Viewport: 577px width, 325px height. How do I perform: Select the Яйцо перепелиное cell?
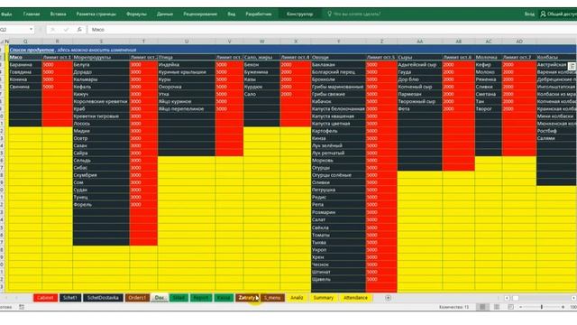tap(187, 108)
